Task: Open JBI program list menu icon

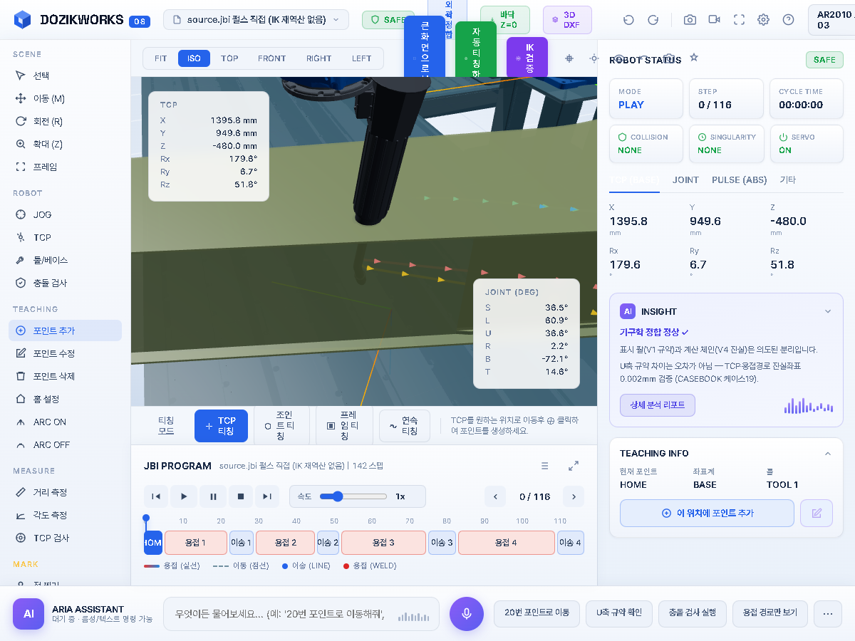Action: point(545,466)
